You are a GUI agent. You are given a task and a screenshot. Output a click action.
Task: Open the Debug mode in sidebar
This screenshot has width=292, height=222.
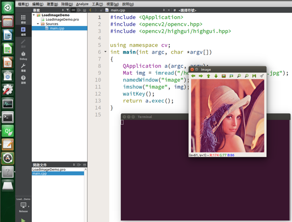click(23, 56)
